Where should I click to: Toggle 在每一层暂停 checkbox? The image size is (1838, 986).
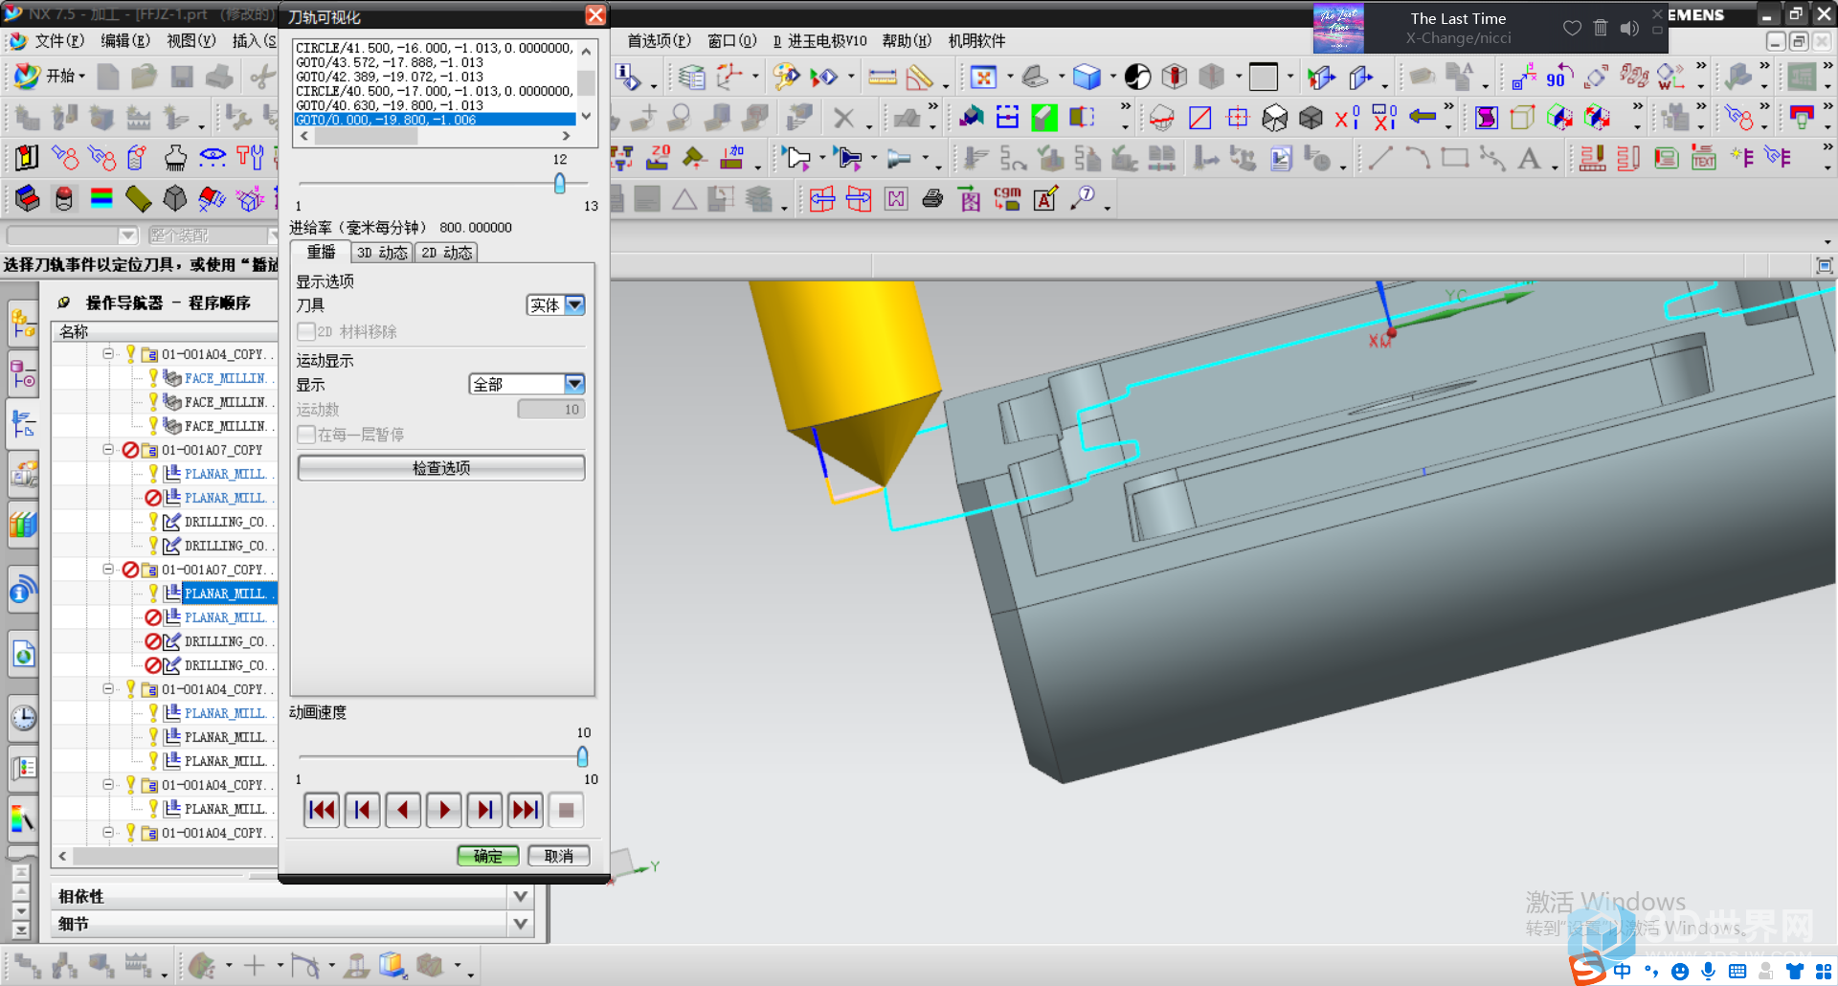click(306, 435)
